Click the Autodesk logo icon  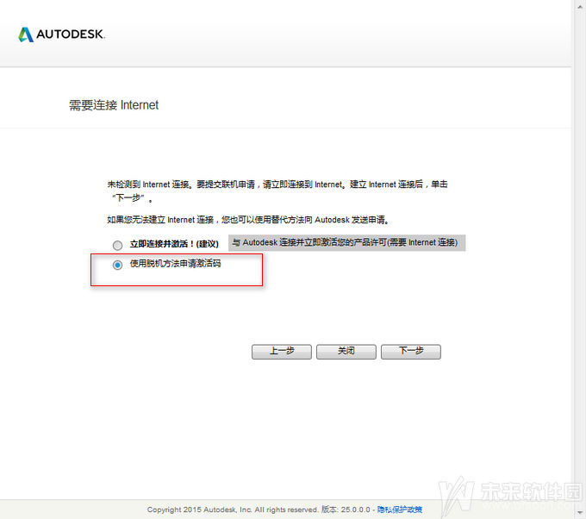pos(26,34)
